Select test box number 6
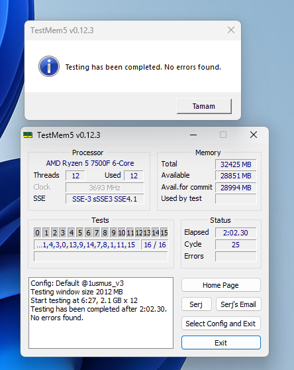The width and height of the screenshot is (294, 370). 88,233
